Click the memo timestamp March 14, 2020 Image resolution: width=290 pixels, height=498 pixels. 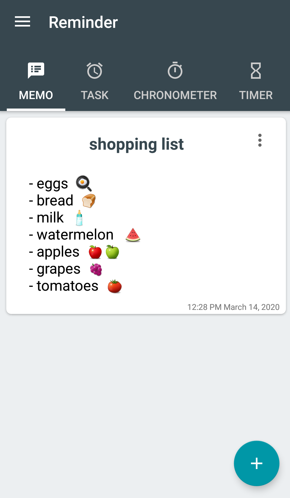click(x=233, y=307)
